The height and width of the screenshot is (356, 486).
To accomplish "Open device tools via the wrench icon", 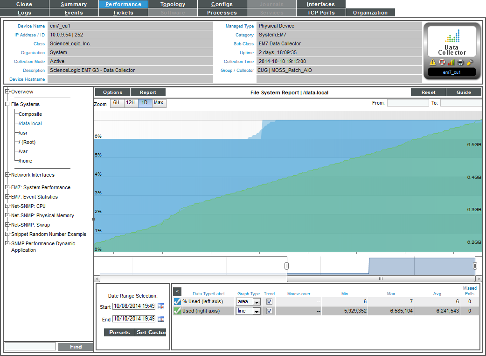I will [470, 63].
